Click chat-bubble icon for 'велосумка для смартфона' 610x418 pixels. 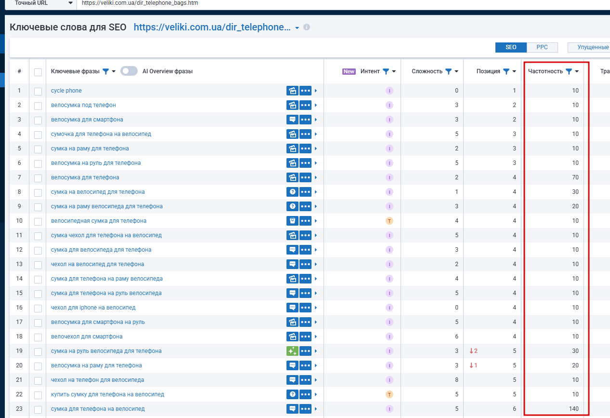pos(292,120)
